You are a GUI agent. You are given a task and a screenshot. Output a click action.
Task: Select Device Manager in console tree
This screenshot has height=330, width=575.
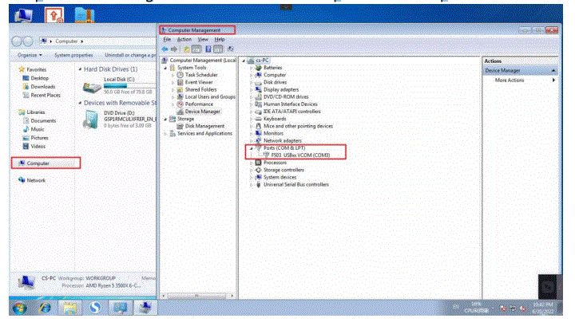(x=202, y=112)
